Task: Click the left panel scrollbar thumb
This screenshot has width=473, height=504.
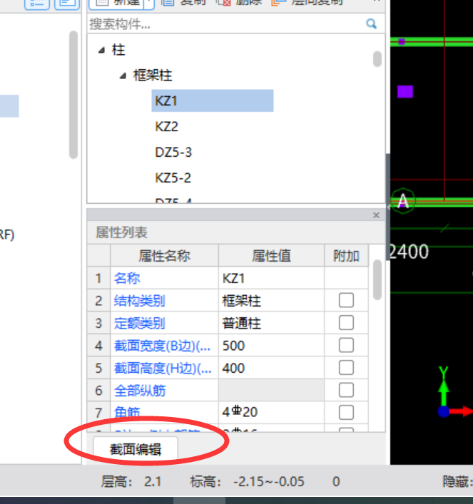Action: [73, 95]
